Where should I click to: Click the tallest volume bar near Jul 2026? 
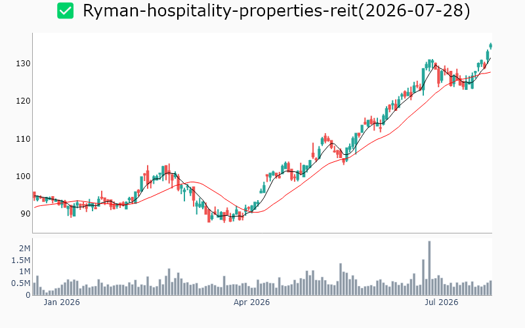point(429,268)
